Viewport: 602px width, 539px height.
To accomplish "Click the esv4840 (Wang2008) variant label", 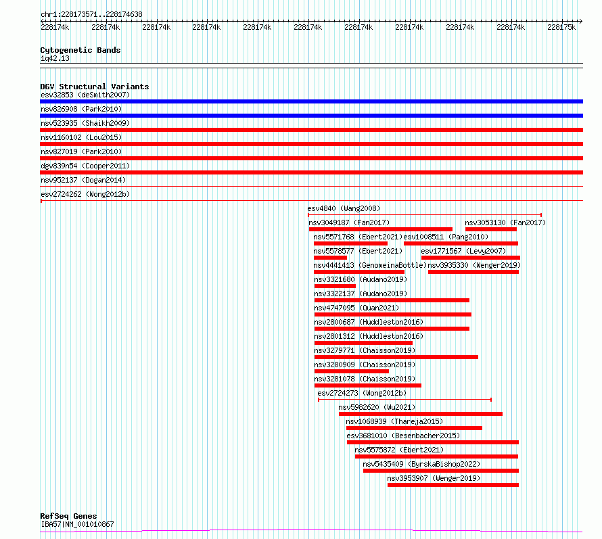I will (x=344, y=208).
